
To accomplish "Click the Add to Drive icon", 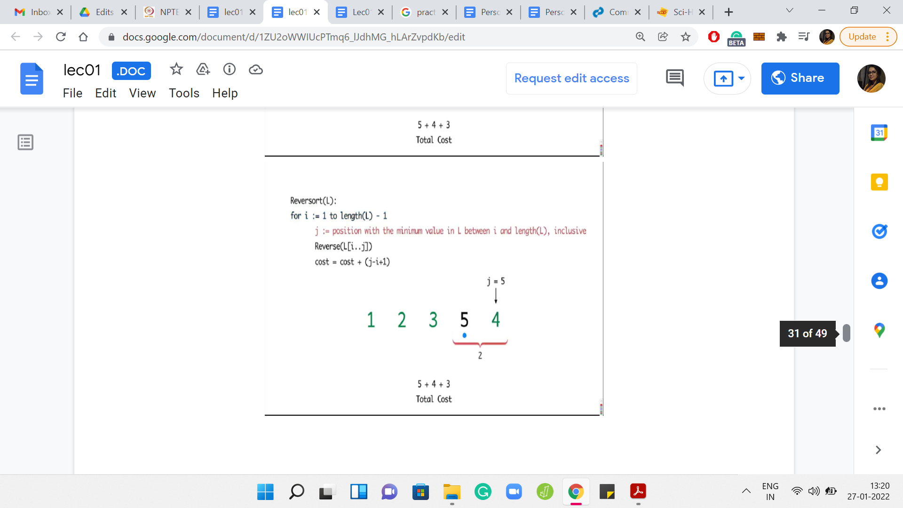I will (203, 70).
